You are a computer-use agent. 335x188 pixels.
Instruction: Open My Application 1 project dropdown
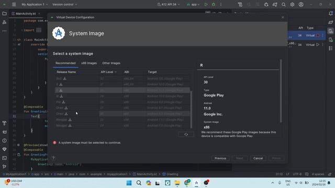(x=35, y=4)
